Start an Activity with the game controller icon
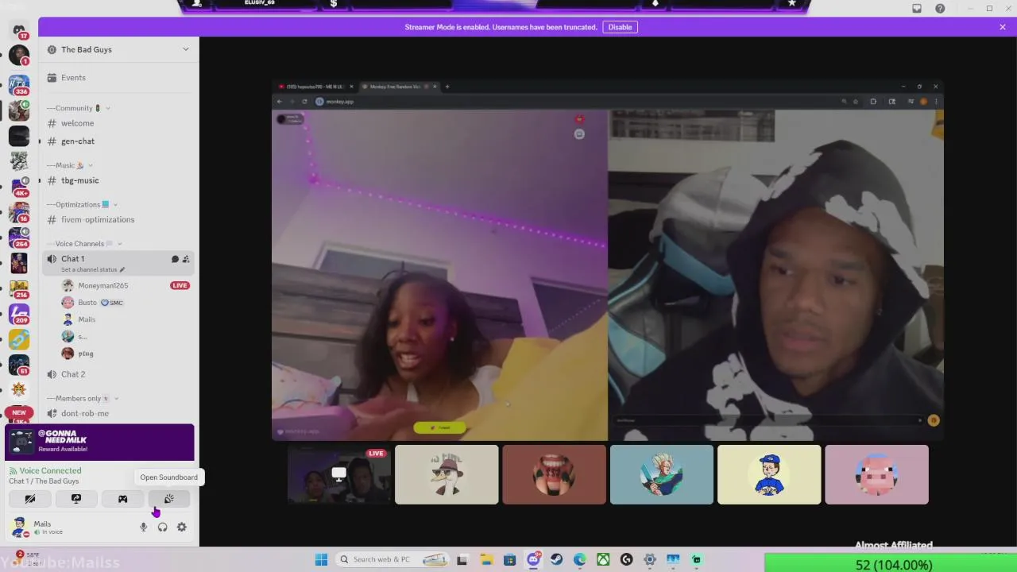 pos(123,499)
